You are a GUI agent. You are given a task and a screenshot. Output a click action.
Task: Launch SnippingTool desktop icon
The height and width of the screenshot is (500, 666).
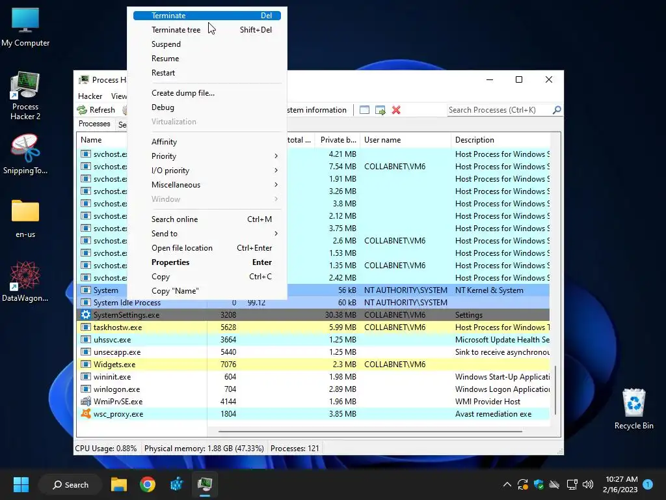pos(25,154)
